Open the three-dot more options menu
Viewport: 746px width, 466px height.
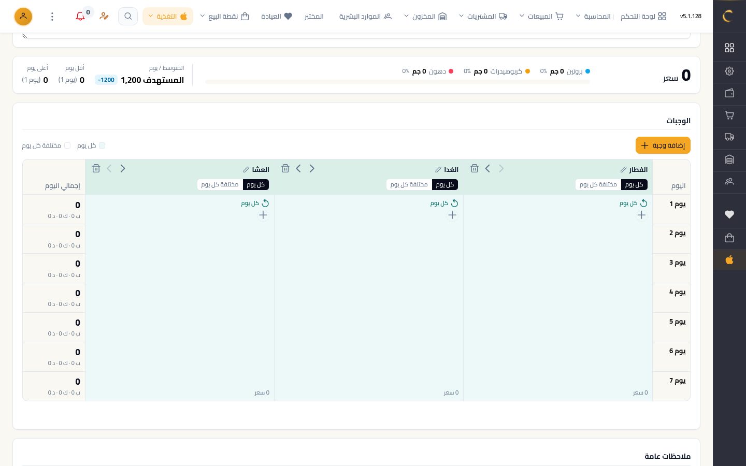tap(52, 17)
